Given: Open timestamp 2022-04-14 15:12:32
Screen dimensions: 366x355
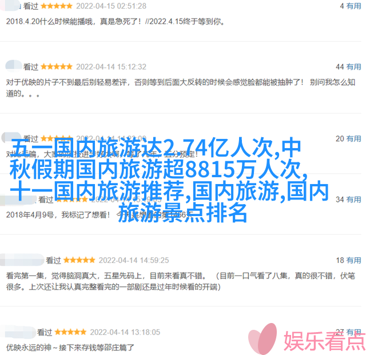Looking at the screenshot, I should [x=111, y=67].
